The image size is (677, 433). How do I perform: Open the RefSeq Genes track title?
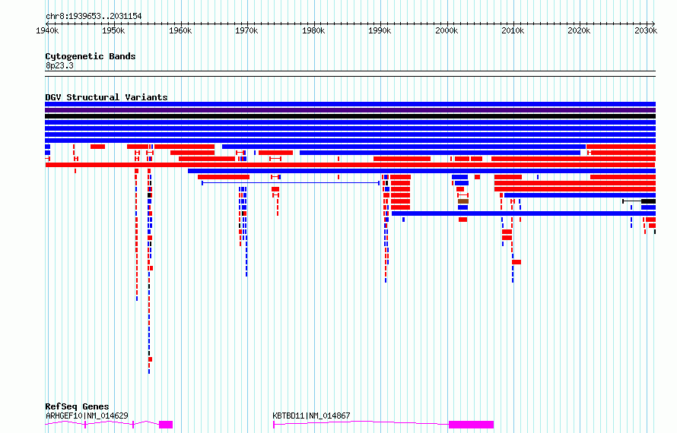coord(77,406)
